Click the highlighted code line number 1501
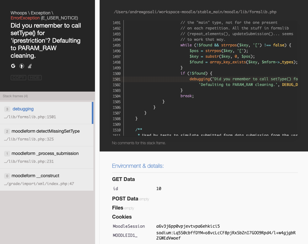 pyautogui.click(x=117, y=79)
